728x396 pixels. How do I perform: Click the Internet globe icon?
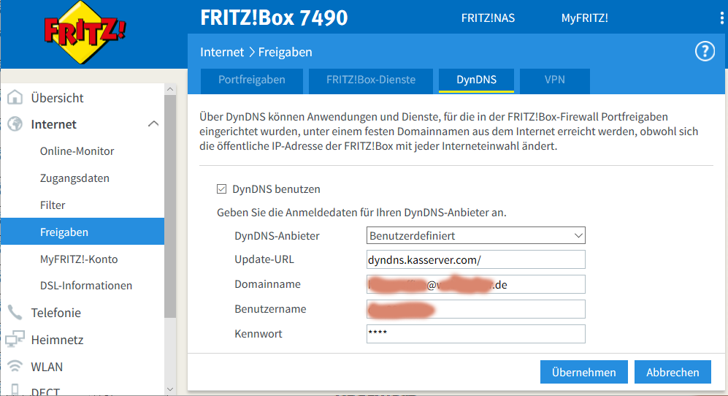pyautogui.click(x=15, y=124)
